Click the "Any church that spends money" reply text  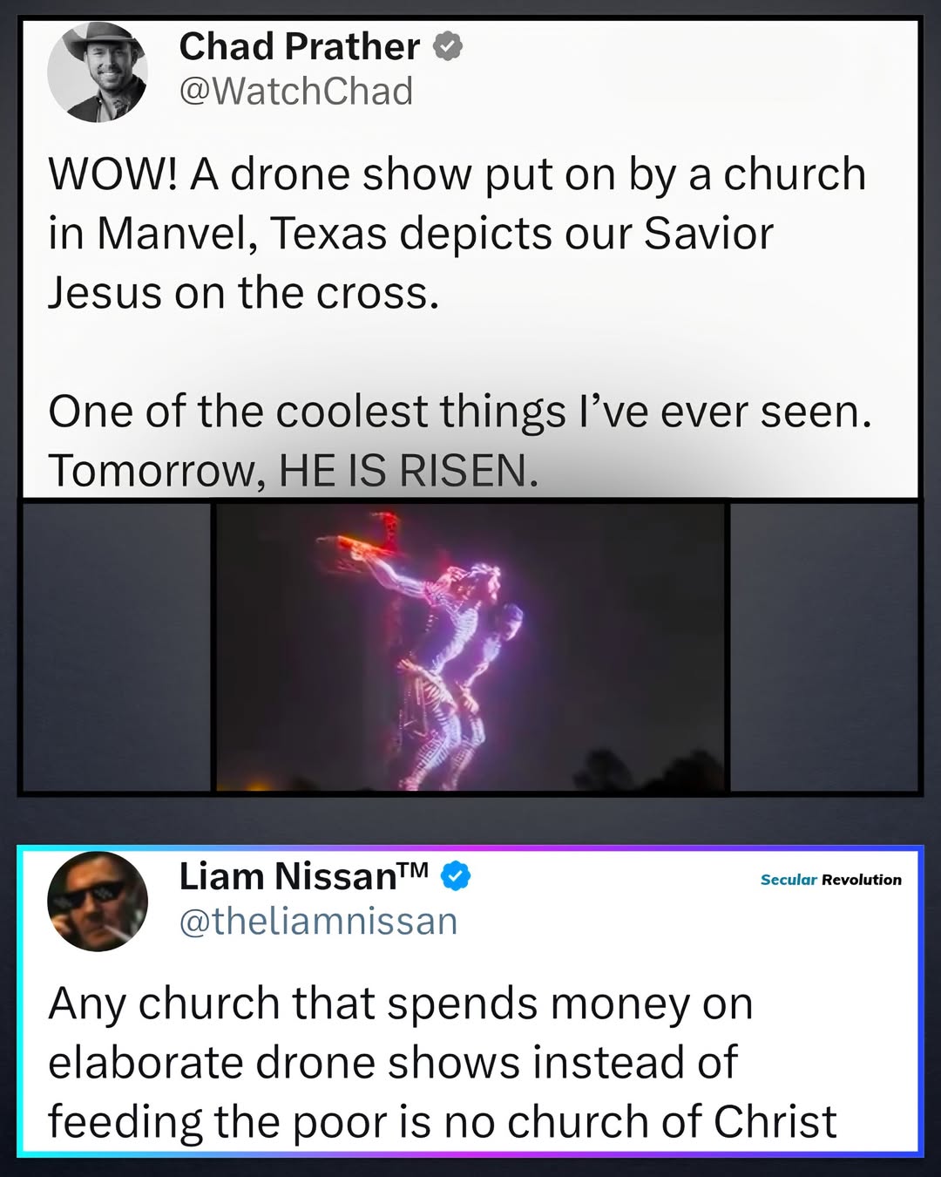(400, 1004)
